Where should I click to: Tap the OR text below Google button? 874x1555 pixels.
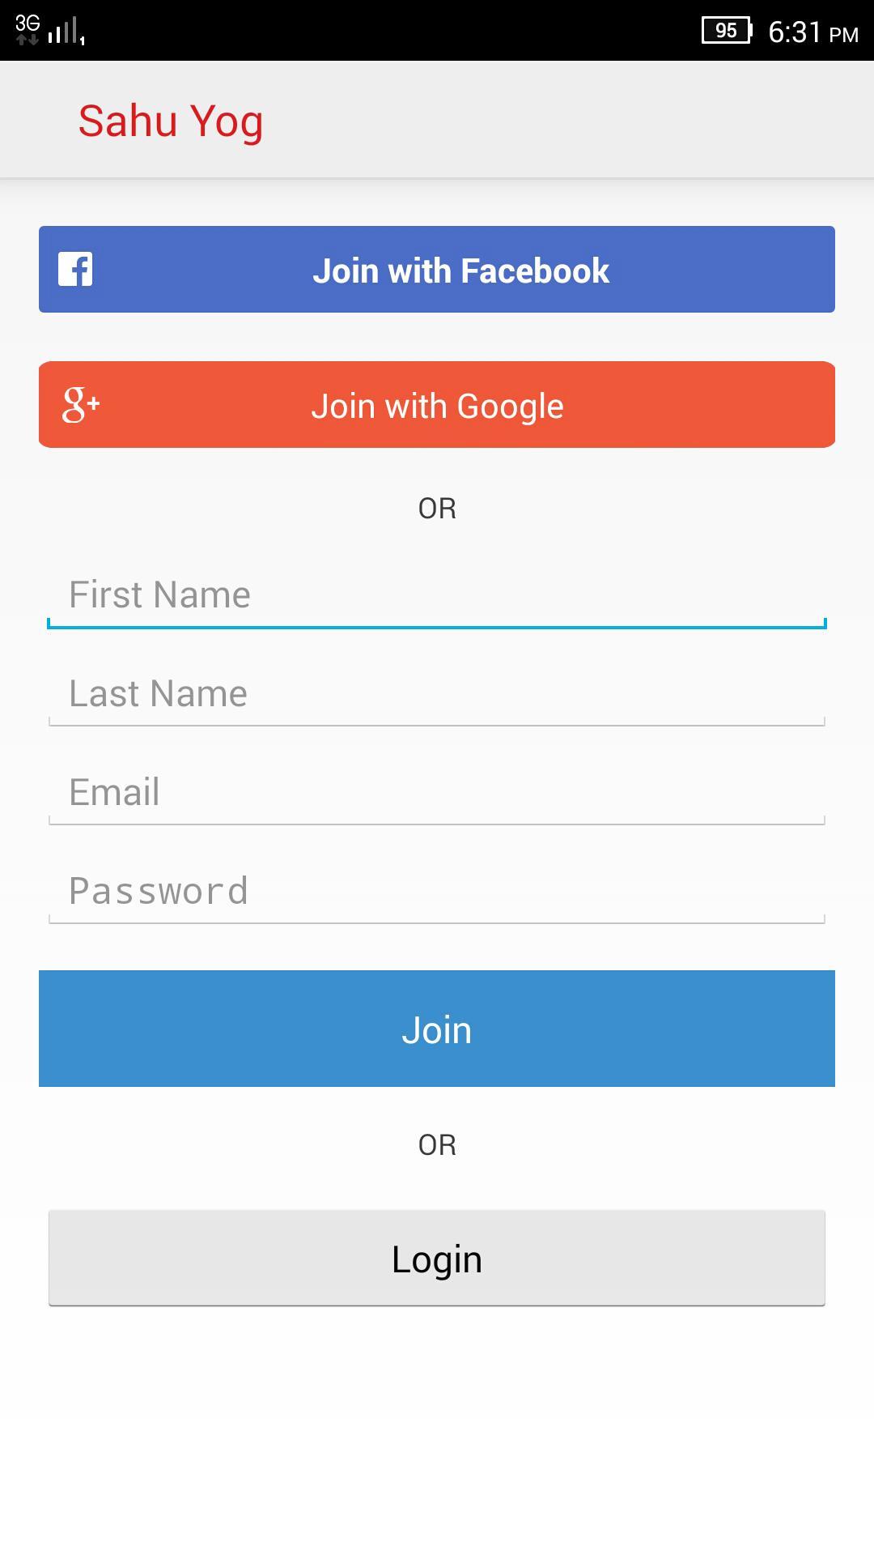pyautogui.click(x=437, y=509)
